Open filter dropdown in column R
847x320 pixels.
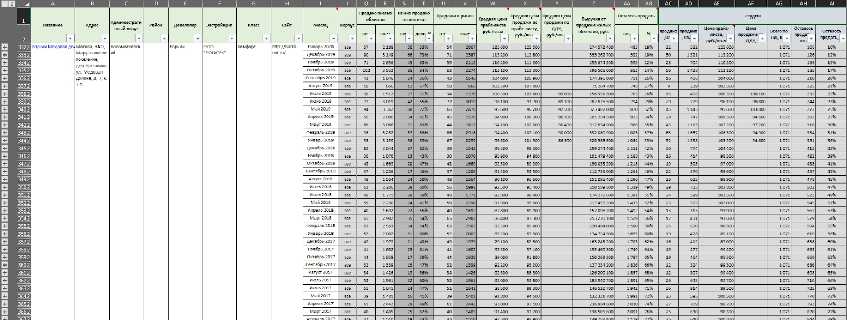pos(390,39)
